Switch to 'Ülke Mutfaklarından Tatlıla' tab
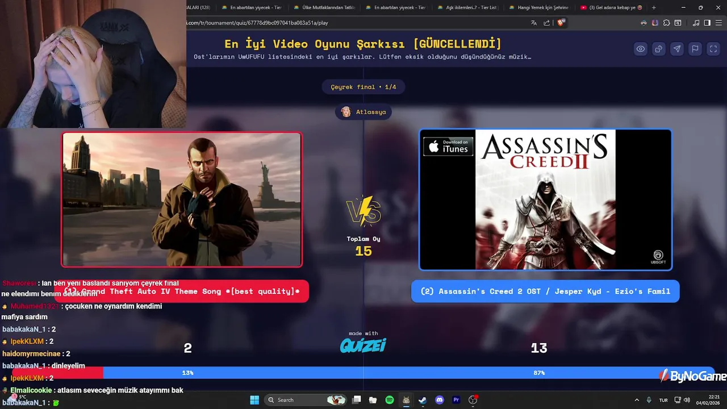The width and height of the screenshot is (727, 409). (x=324, y=7)
